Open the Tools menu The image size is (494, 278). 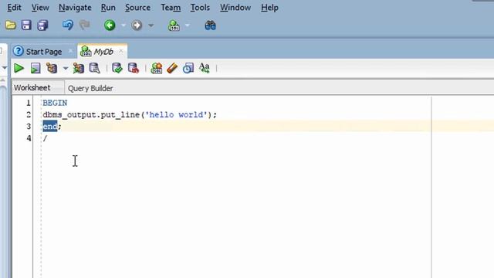point(200,8)
